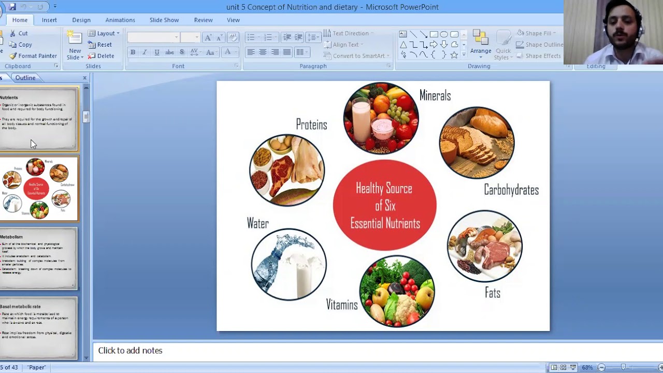The width and height of the screenshot is (663, 373).
Task: Open the Layout dropdown
Action: [x=104, y=33]
